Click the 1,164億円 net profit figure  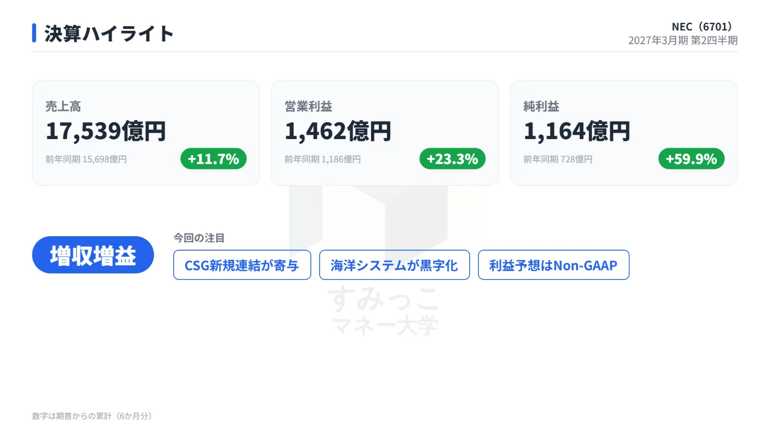coord(577,131)
